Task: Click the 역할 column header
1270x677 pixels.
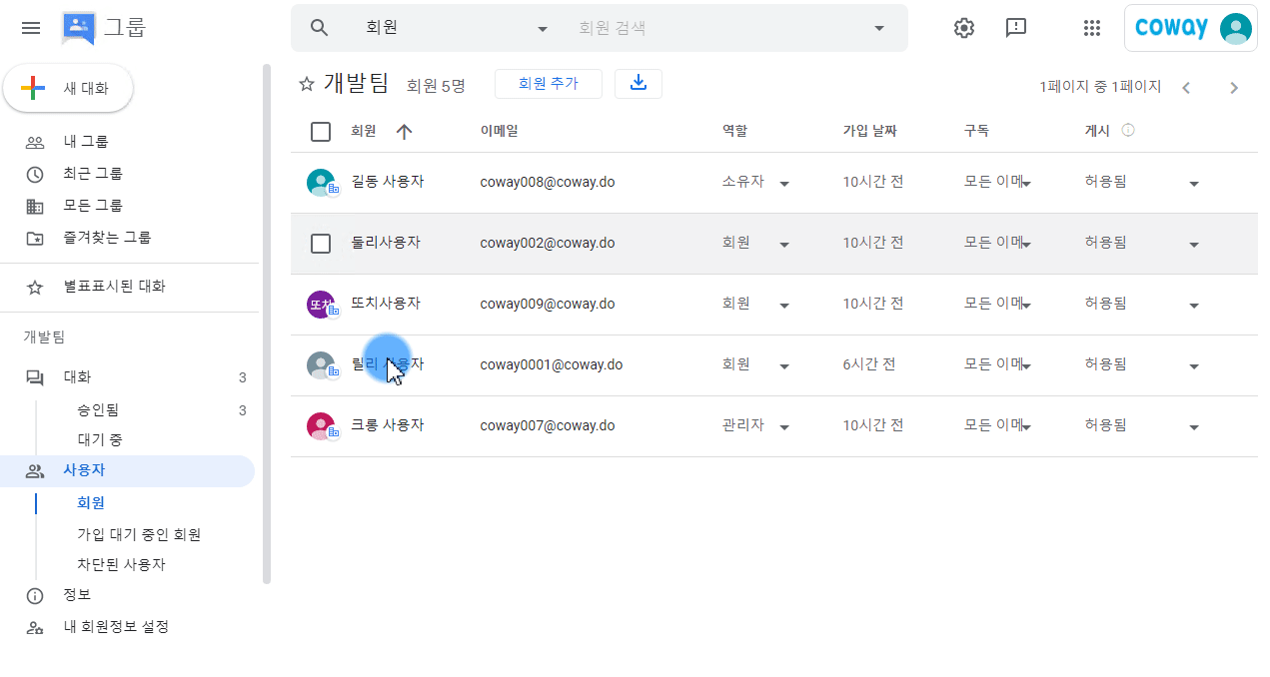Action: click(x=734, y=131)
